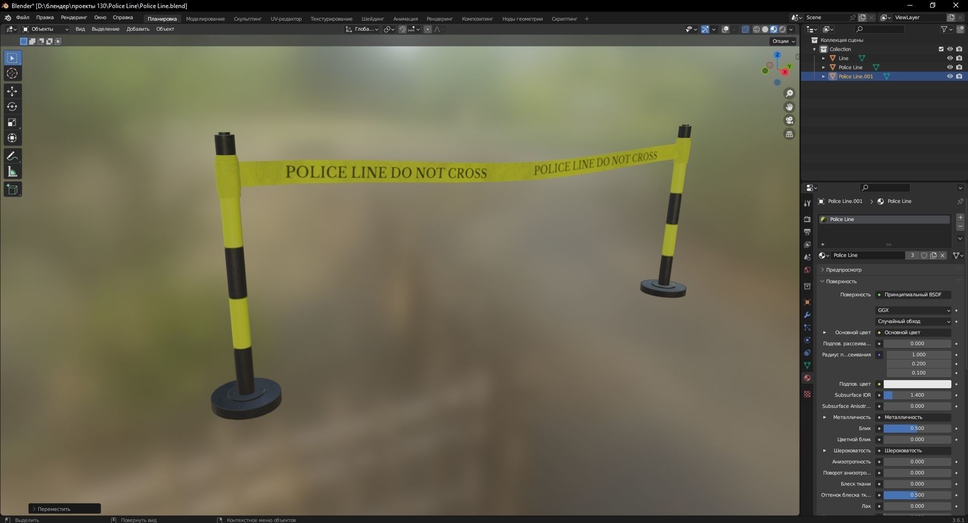968x523 pixels.
Task: Open the Объекты mode dropdown
Action: [x=45, y=29]
